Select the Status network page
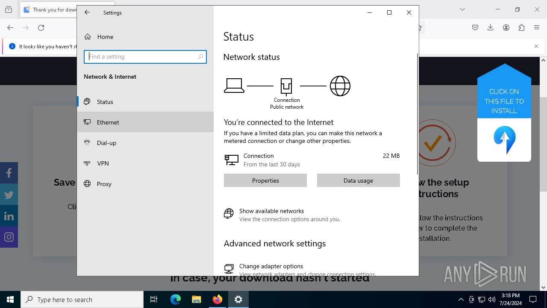 [x=145, y=102]
